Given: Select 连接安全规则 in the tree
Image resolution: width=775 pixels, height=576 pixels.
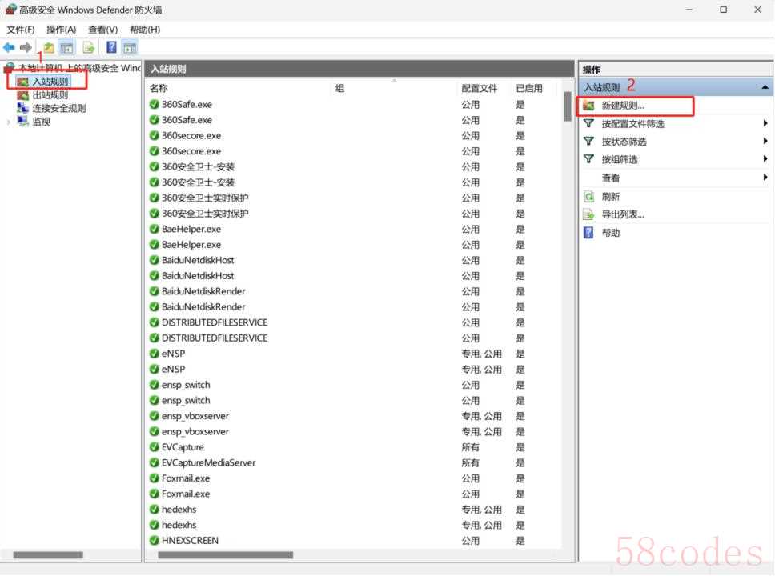Looking at the screenshot, I should (x=58, y=108).
